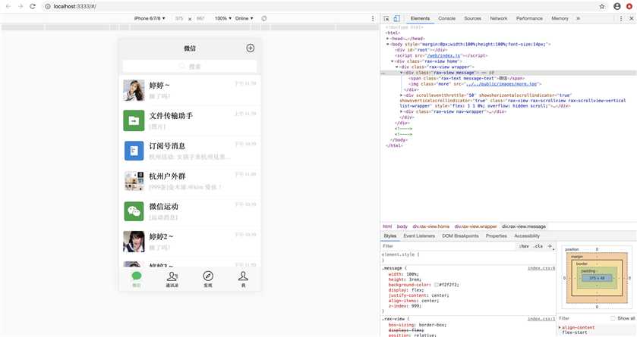Open device toolbar three-dot options
The height and width of the screenshot is (337, 637).
373,19
